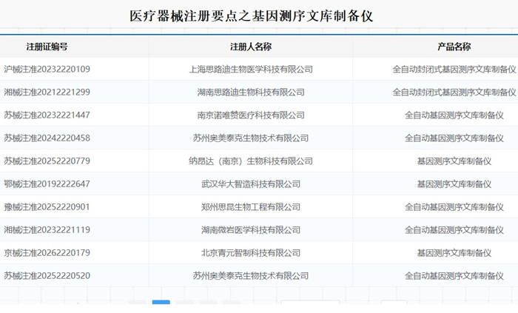Viewport: 518px width, 313px height.
Task: Select registration number 鄂械注准20192222647
Action: point(47,184)
